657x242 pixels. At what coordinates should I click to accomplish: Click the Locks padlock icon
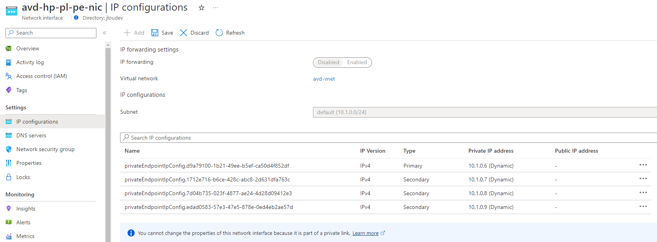(x=9, y=177)
